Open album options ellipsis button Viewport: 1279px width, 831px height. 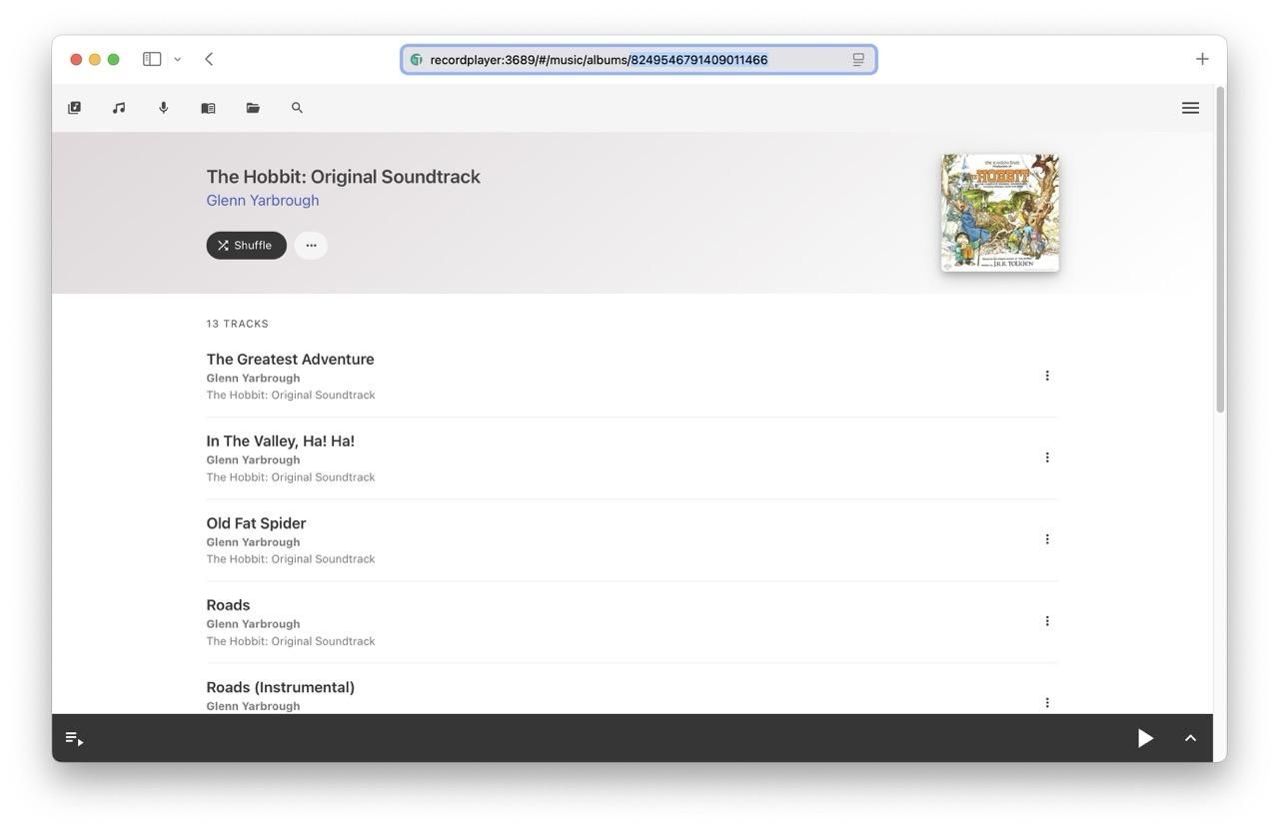tap(311, 246)
